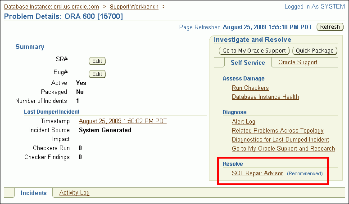Switch to the Oracle Support tab
This screenshot has height=204, width=349.
tap(298, 62)
